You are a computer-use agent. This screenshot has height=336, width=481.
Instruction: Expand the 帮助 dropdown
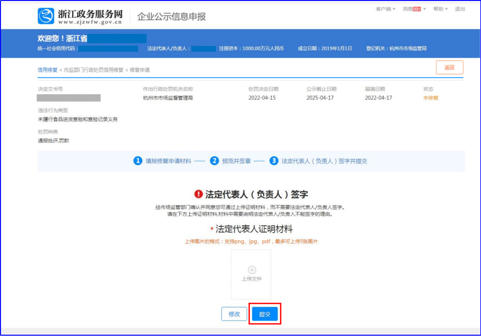(439, 8)
